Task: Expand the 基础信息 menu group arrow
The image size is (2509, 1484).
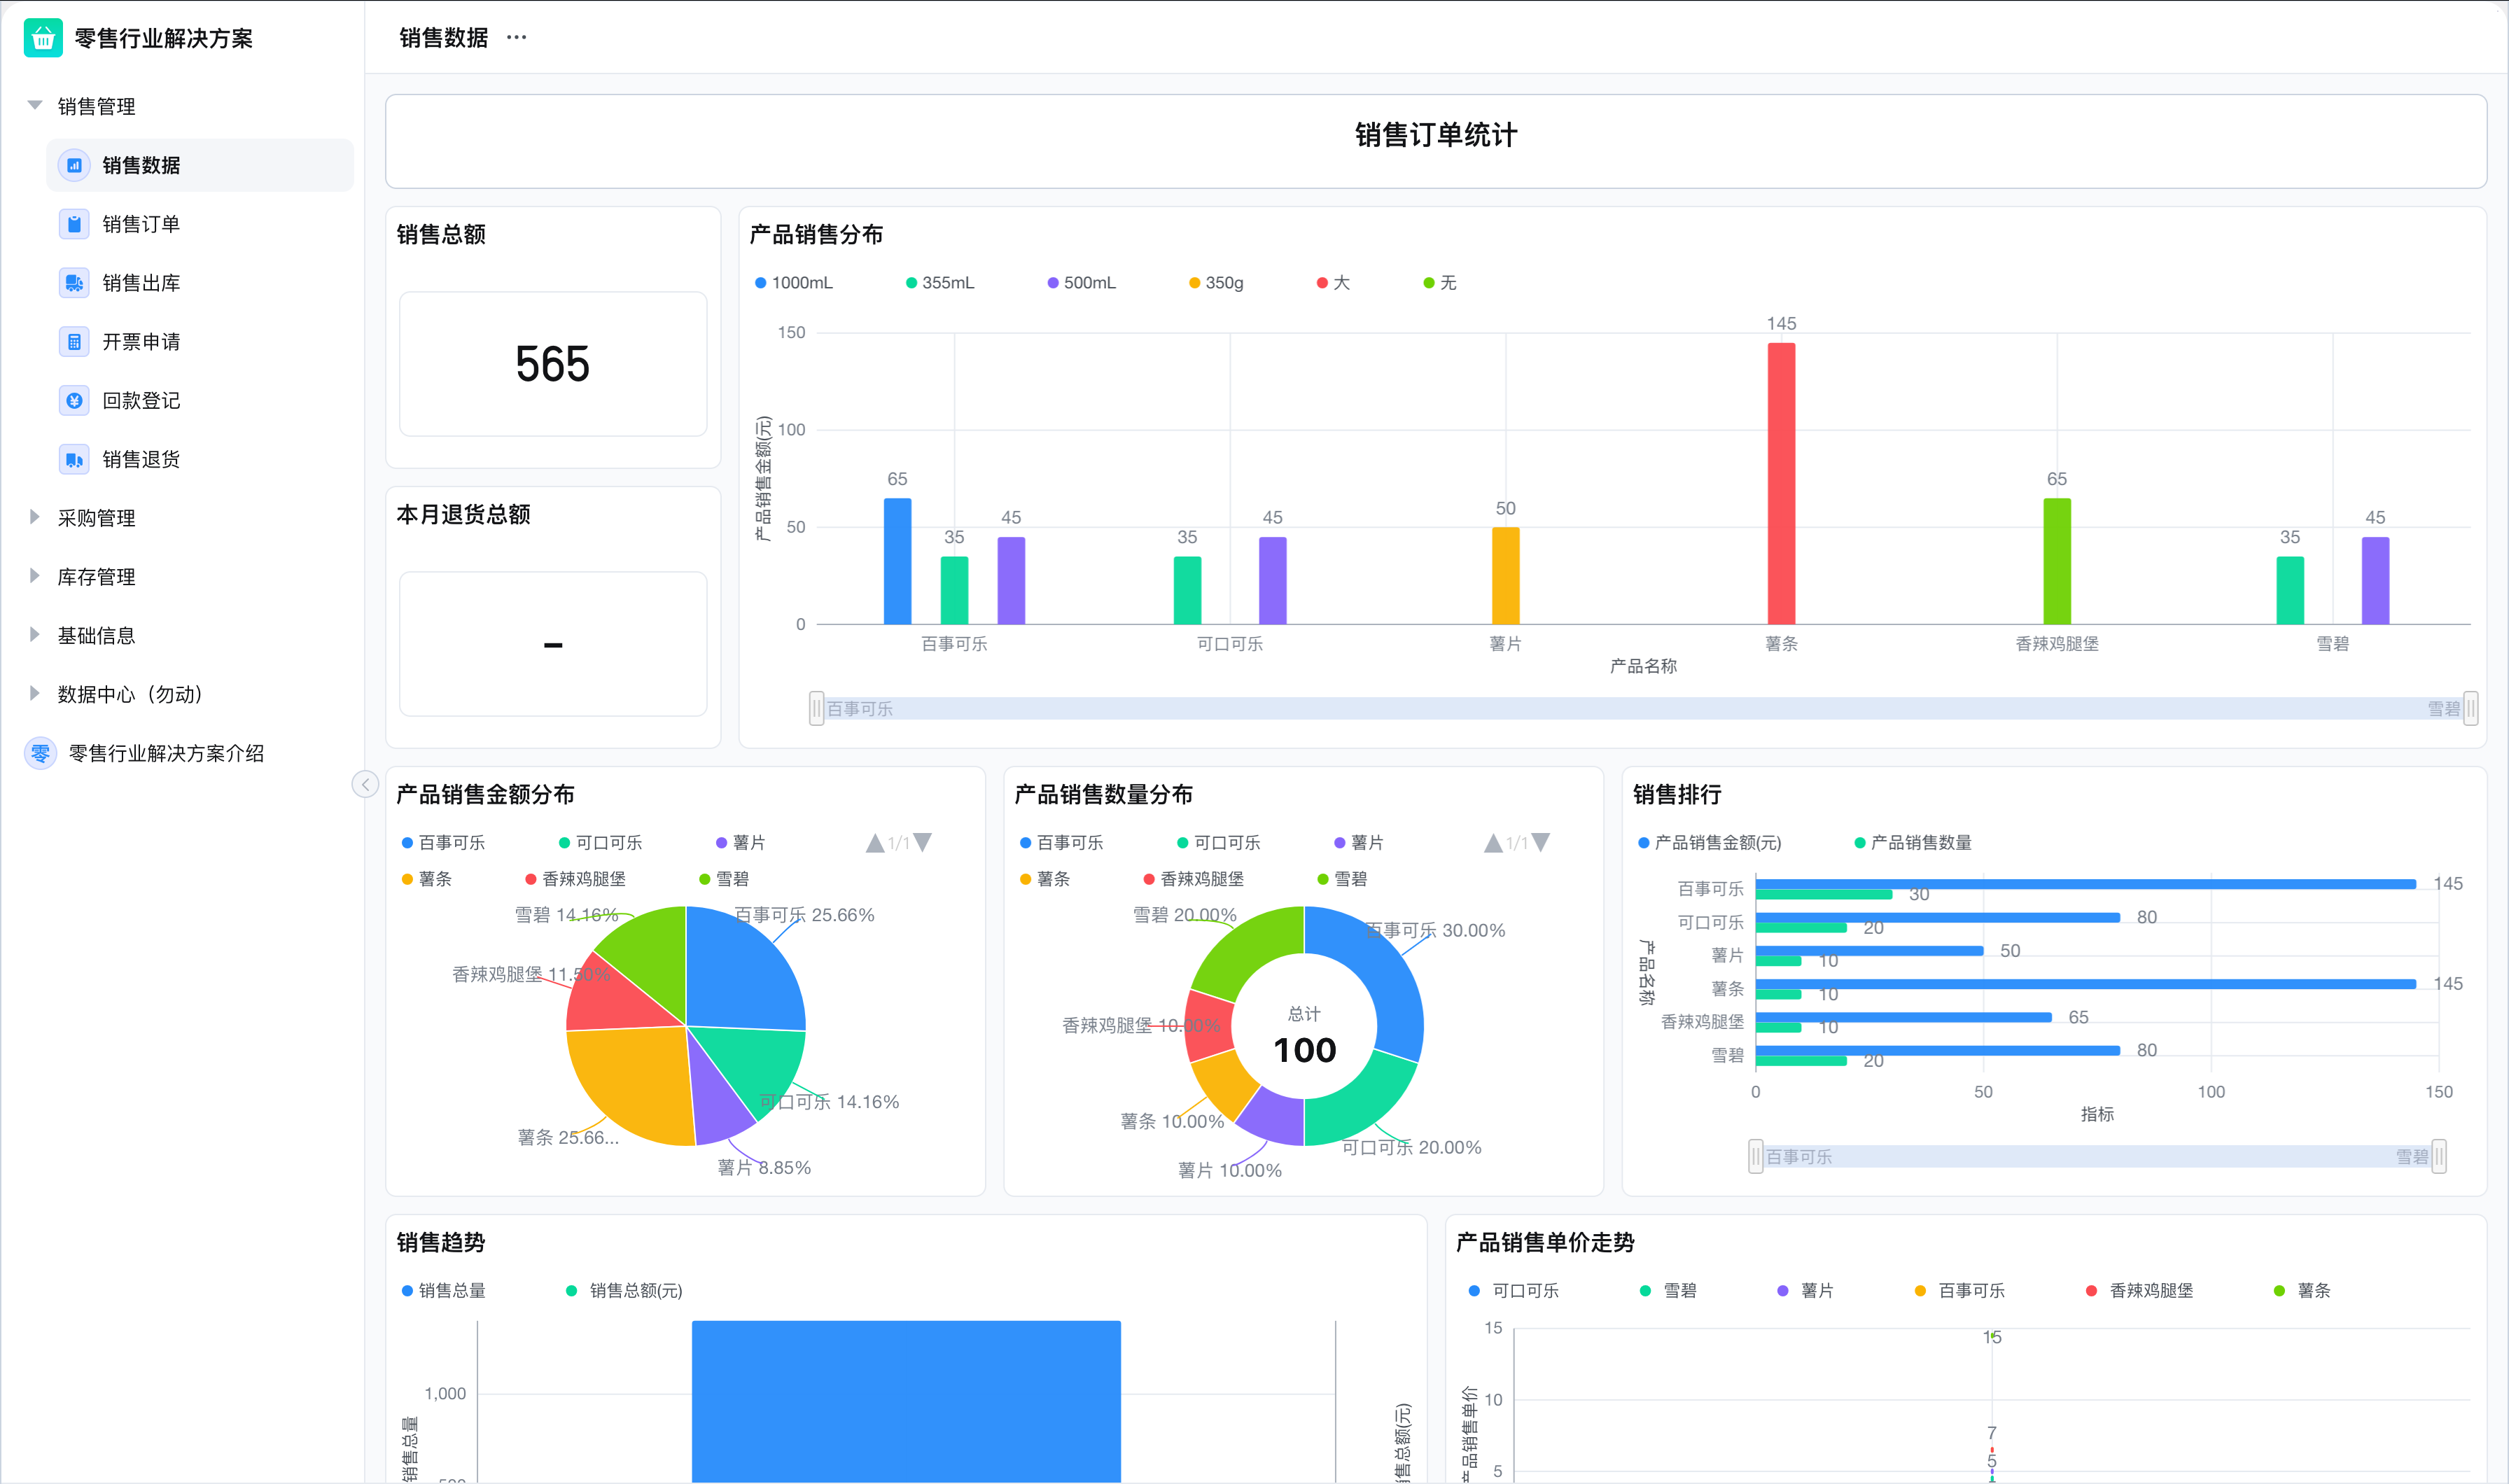Action: [x=35, y=635]
